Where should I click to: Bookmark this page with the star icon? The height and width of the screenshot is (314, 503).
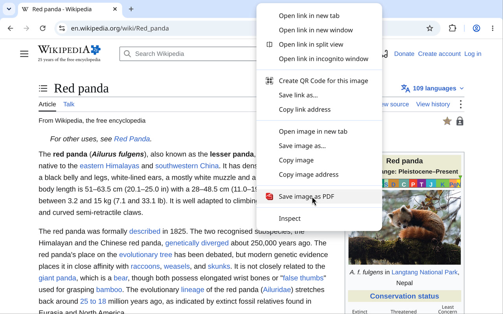coord(430,28)
